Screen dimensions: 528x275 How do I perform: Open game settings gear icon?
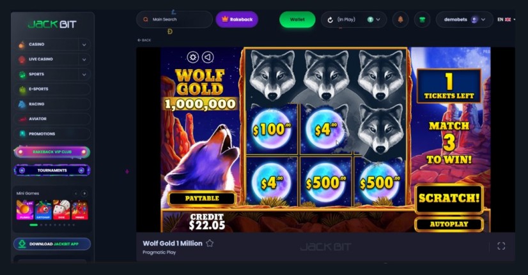193,57
